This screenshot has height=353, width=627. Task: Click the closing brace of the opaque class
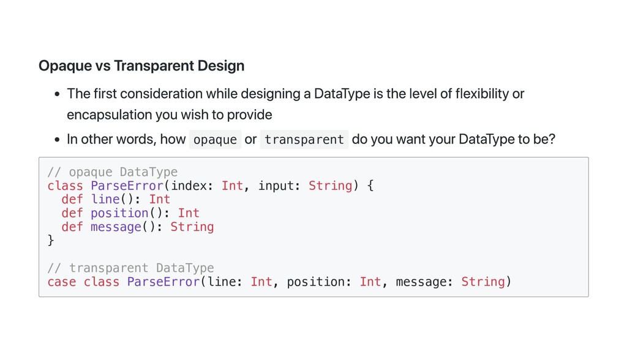point(51,240)
